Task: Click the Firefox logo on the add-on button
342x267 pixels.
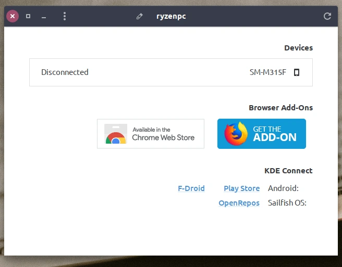Action: (236, 134)
